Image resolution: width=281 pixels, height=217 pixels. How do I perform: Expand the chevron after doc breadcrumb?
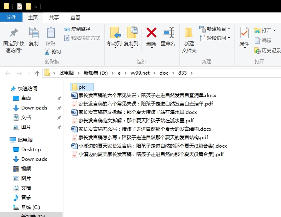(173, 73)
